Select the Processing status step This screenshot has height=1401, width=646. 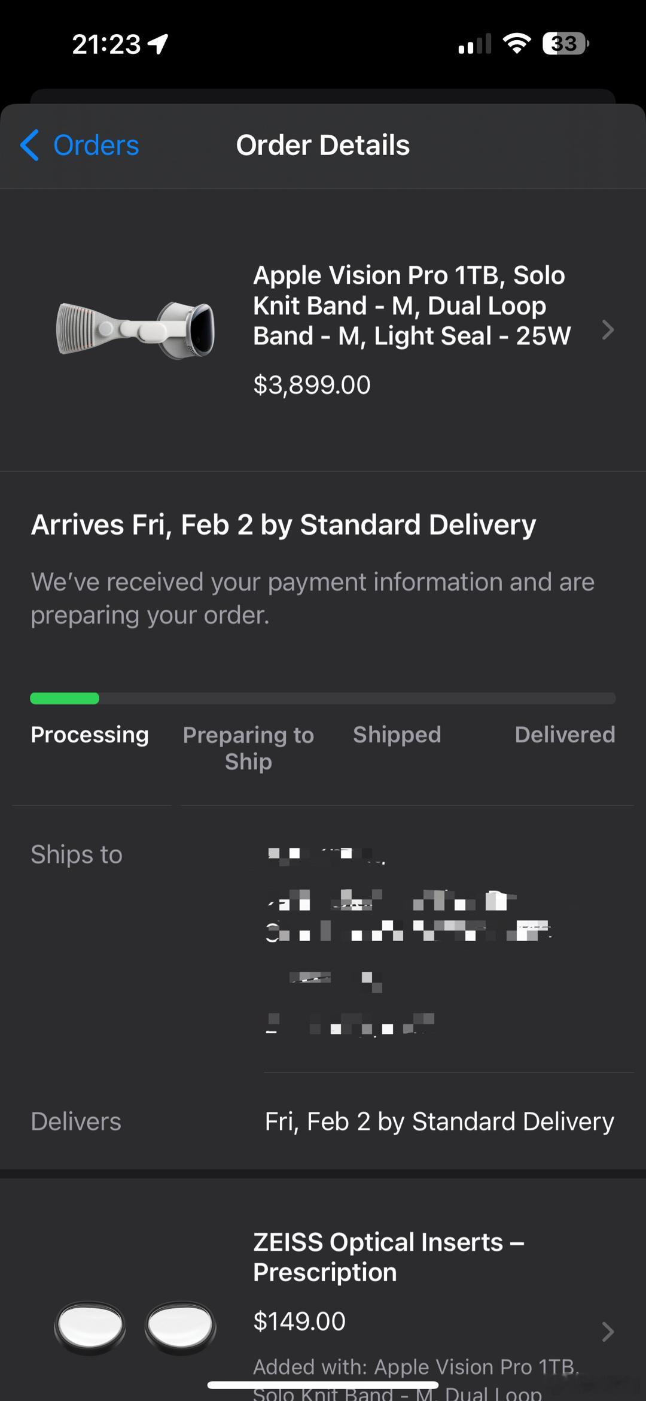coord(90,735)
